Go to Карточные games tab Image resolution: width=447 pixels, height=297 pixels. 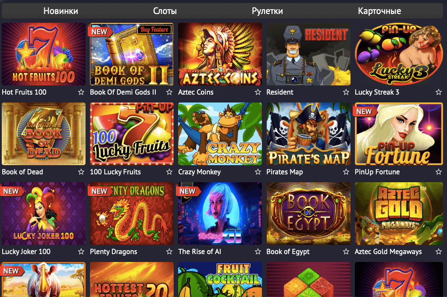pyautogui.click(x=379, y=11)
